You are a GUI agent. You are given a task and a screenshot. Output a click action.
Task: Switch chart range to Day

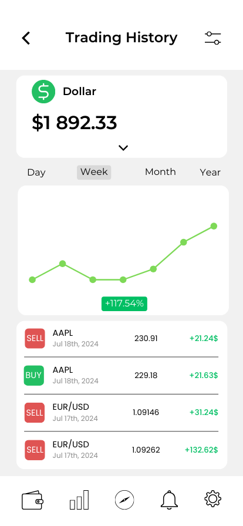(x=36, y=172)
